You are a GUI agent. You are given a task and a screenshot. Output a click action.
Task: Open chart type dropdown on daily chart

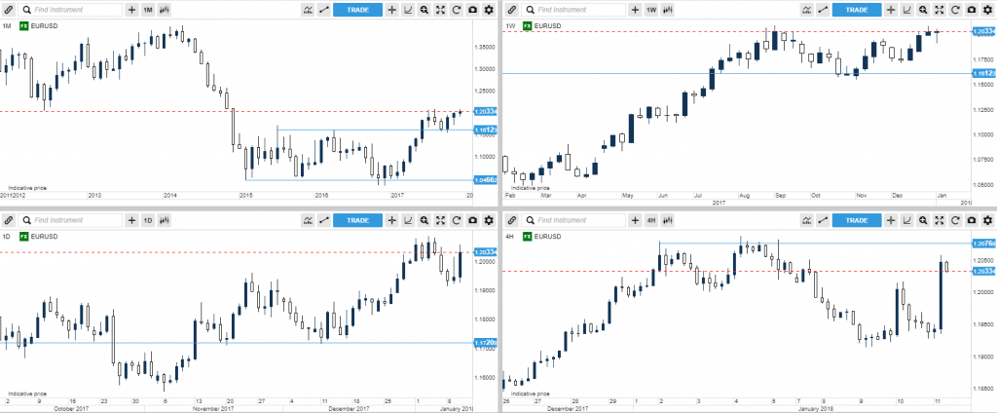point(164,221)
